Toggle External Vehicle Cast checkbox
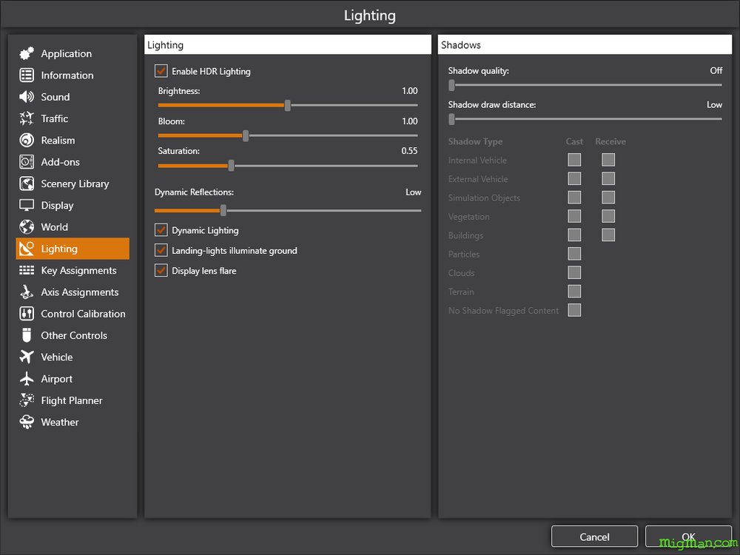This screenshot has height=555, width=740. click(x=574, y=179)
